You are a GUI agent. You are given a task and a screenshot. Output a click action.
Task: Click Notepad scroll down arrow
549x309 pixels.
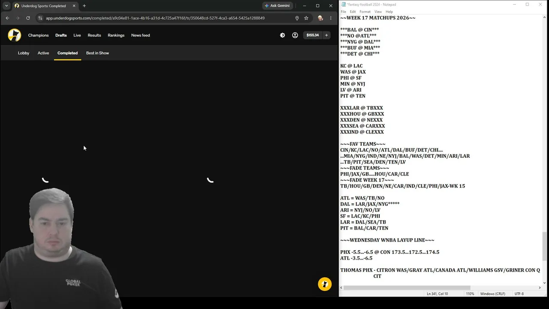tap(545, 282)
